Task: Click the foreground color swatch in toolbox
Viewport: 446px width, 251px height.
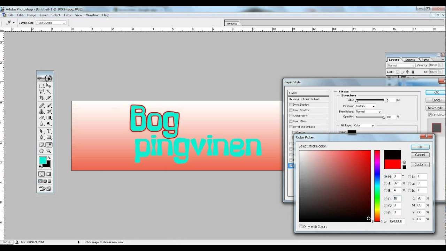Action: [x=43, y=160]
